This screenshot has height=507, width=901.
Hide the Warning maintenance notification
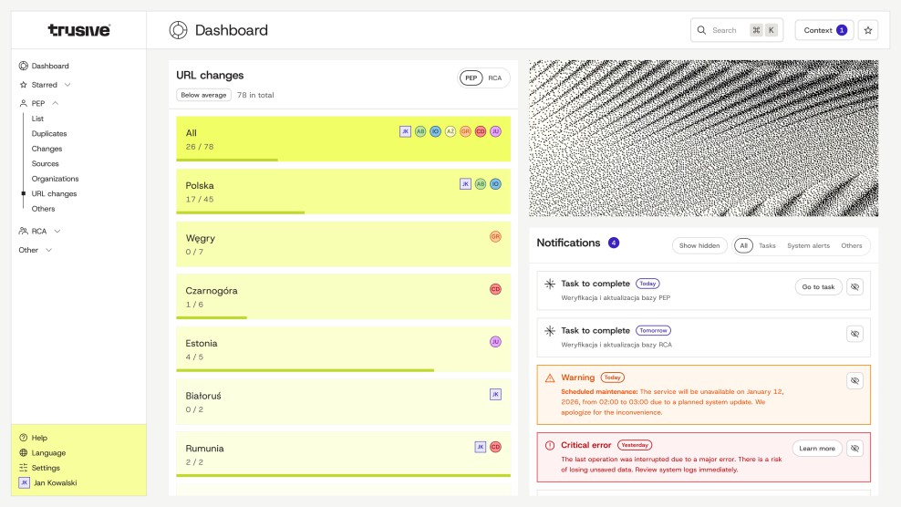[854, 380]
